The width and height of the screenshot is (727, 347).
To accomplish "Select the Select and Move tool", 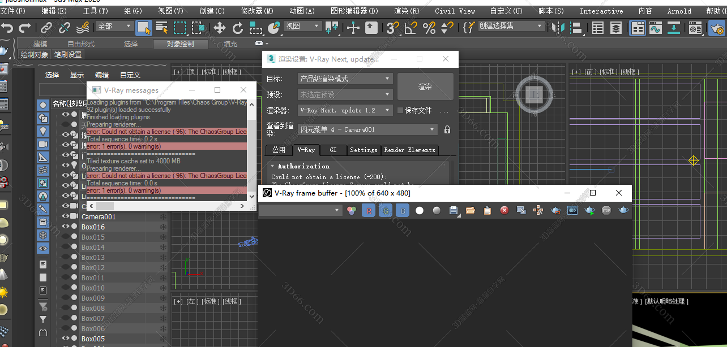I will click(x=220, y=28).
